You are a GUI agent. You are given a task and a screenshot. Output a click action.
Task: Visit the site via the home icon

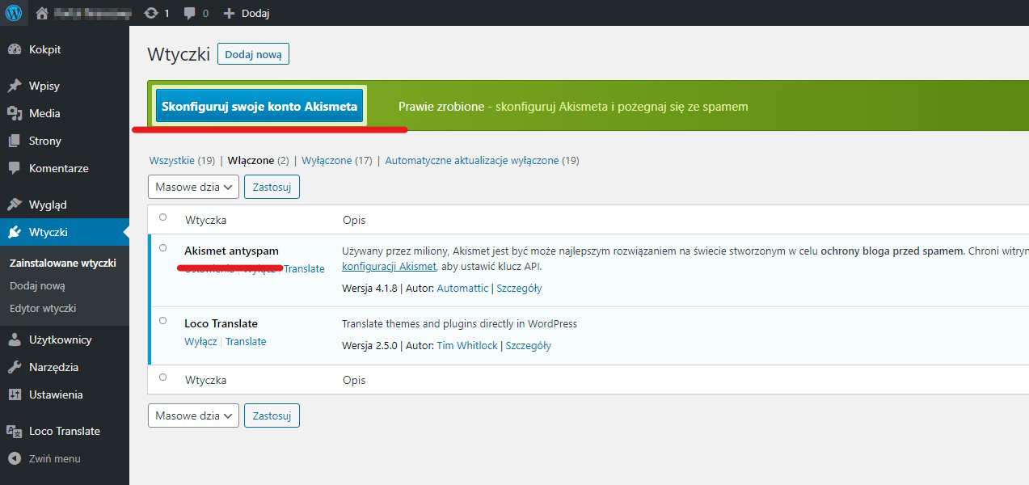tap(43, 13)
